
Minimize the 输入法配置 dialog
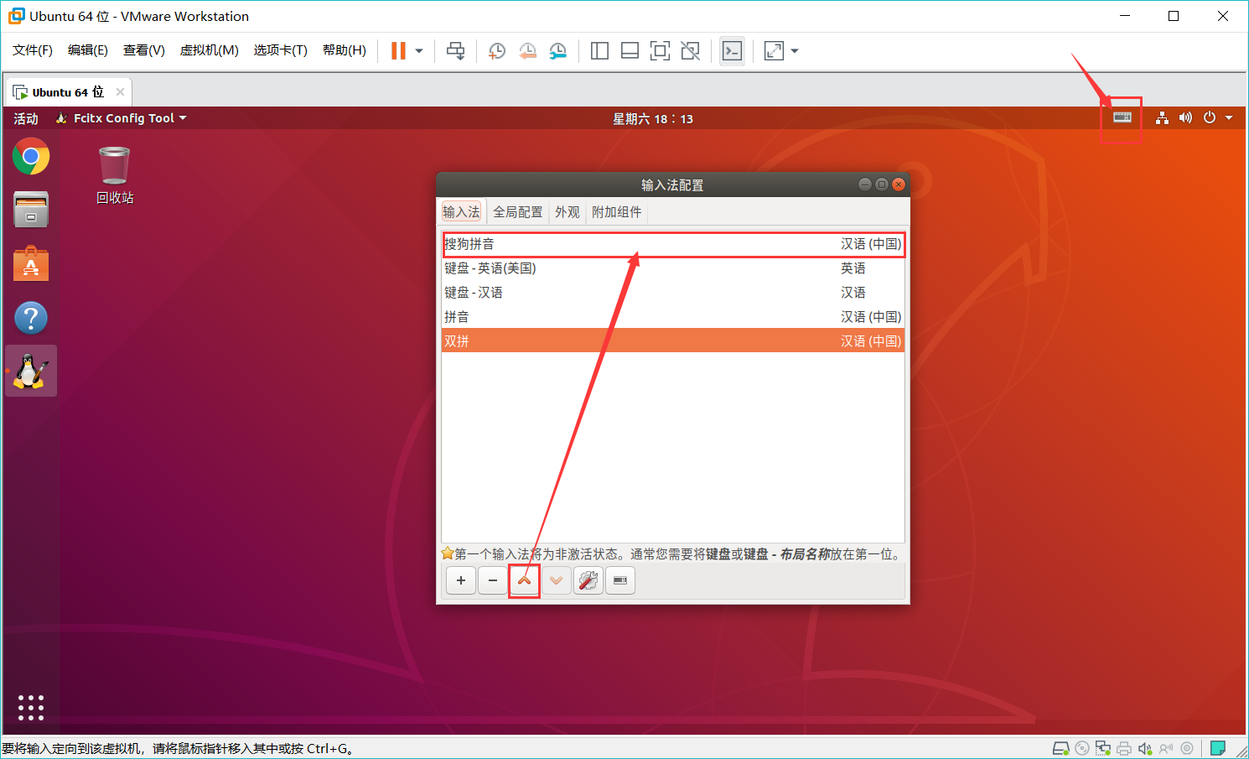pyautogui.click(x=865, y=185)
